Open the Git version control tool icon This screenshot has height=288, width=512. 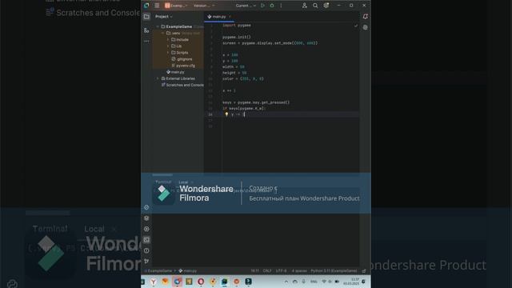(146, 262)
